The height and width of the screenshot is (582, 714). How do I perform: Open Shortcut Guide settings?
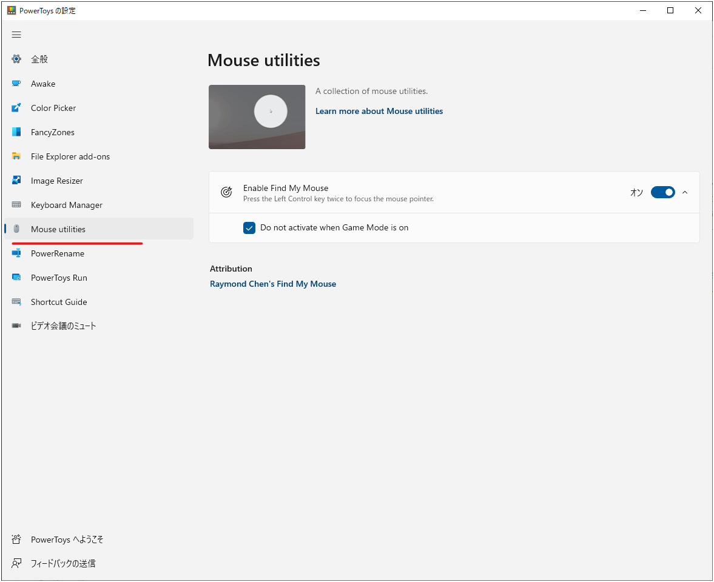coord(99,302)
